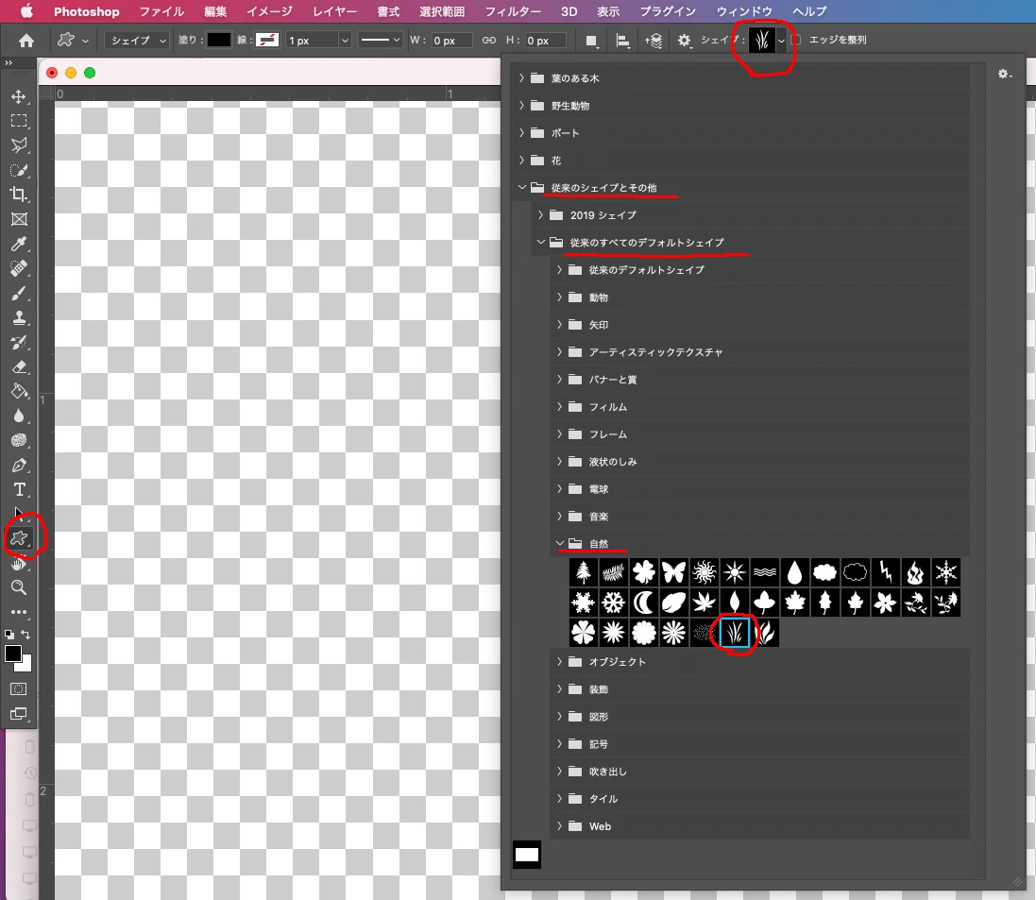Viewport: 1036px width, 900px height.
Task: Select the Rectangular Marquee tool
Action: [x=19, y=121]
